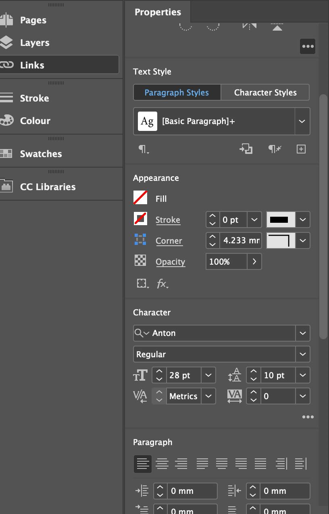Click the text wrap options icon
The width and height of the screenshot is (329, 514).
[142, 284]
